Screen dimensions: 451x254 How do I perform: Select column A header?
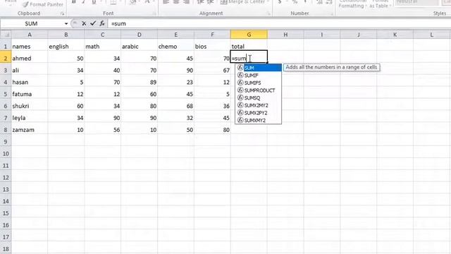pos(30,35)
